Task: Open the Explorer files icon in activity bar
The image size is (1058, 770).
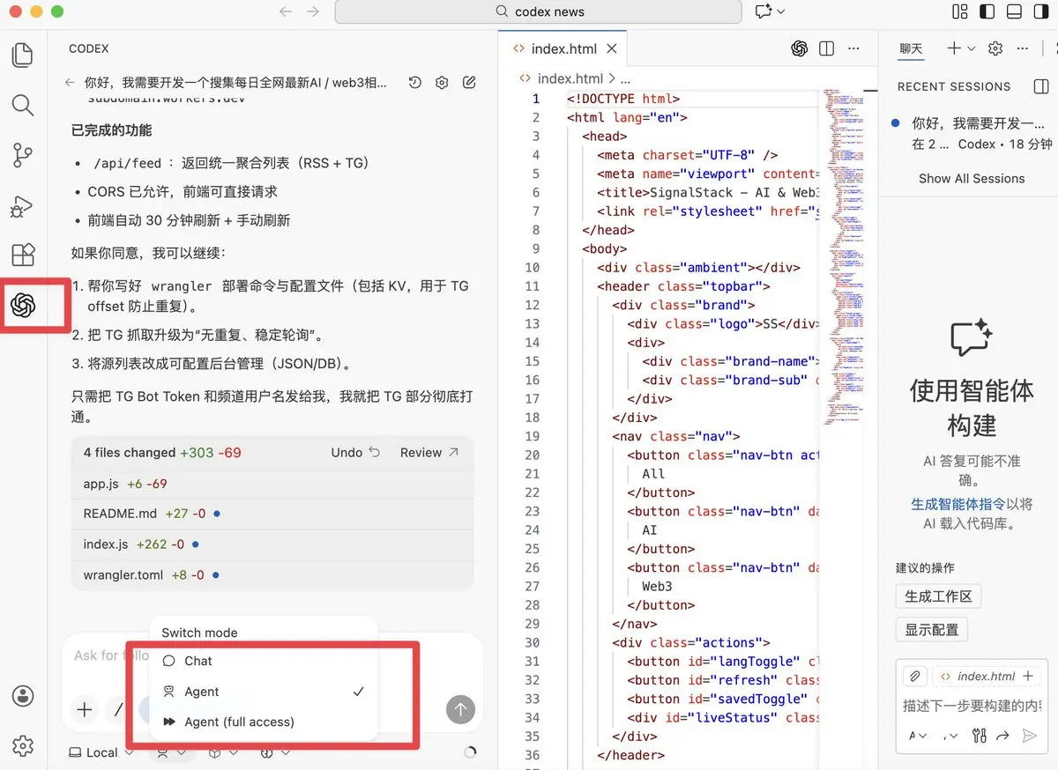Action: coord(23,56)
